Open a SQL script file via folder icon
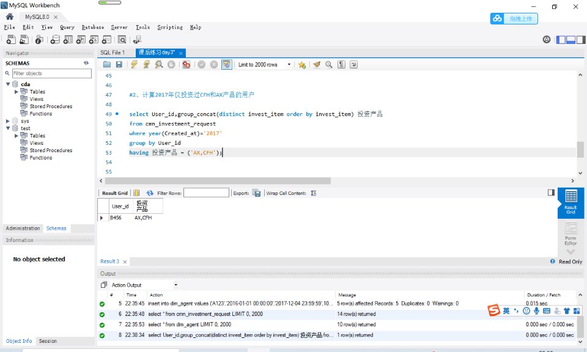587x352 pixels. [x=107, y=65]
